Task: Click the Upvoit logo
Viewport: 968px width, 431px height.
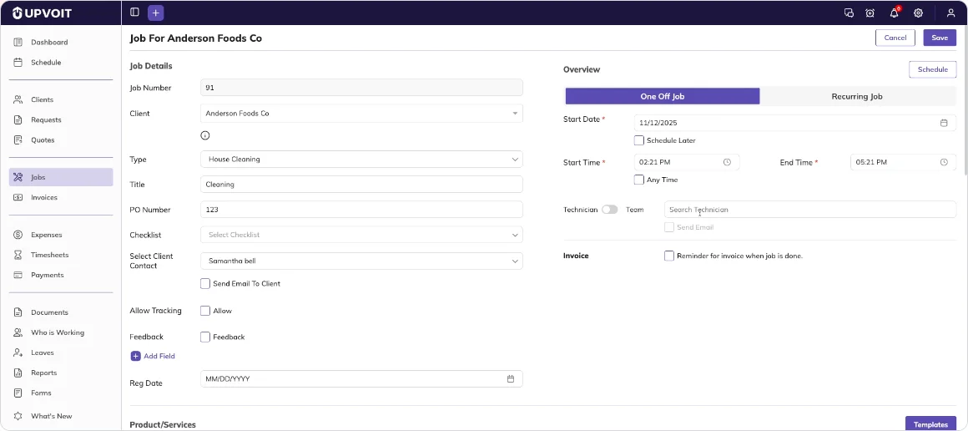Action: pos(42,13)
